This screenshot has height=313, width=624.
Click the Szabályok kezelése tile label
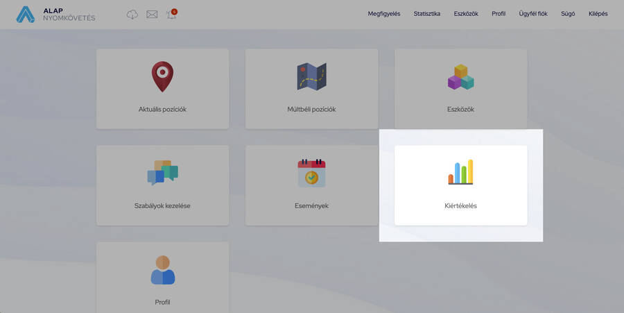162,205
